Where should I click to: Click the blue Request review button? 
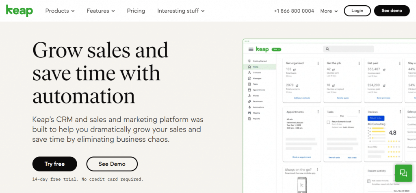376,118
